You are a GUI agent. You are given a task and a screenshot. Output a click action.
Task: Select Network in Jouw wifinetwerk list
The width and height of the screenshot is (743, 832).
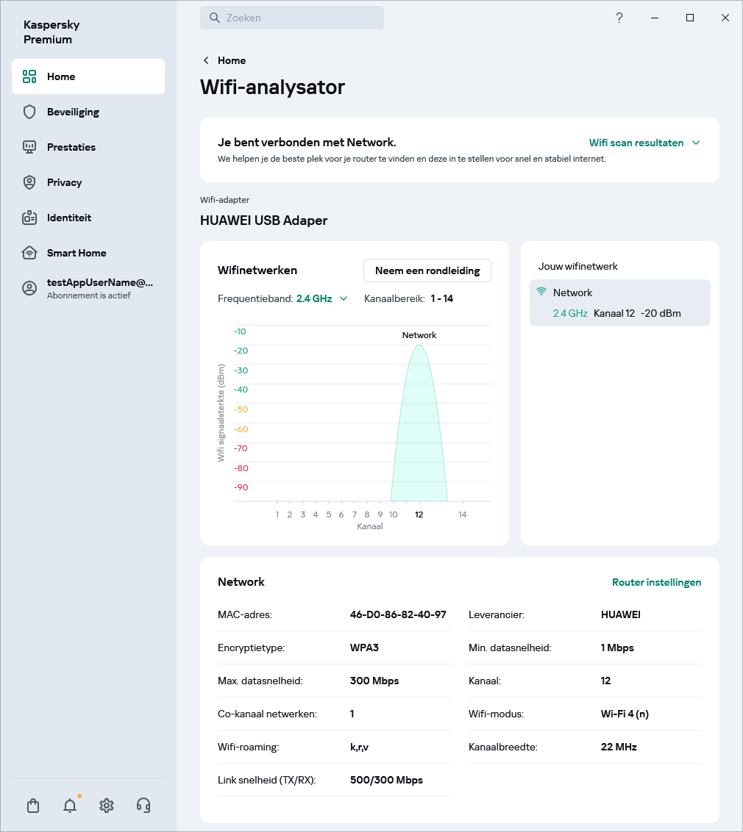(x=619, y=302)
